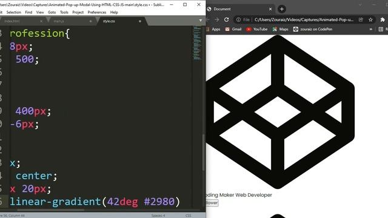
Task: Close the Document browser tab
Action: coord(270,9)
